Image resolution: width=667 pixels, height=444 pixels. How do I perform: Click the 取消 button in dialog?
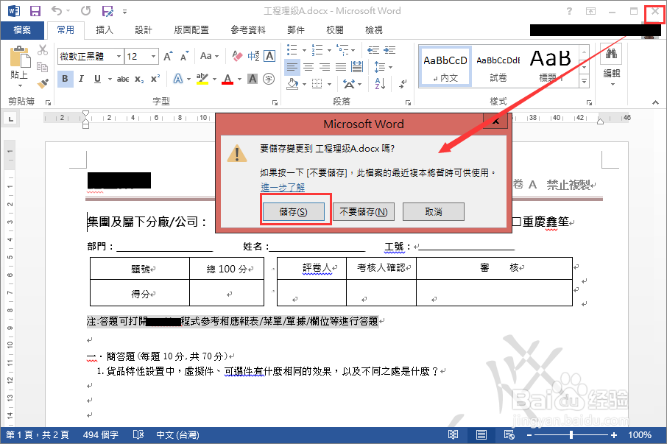(434, 212)
